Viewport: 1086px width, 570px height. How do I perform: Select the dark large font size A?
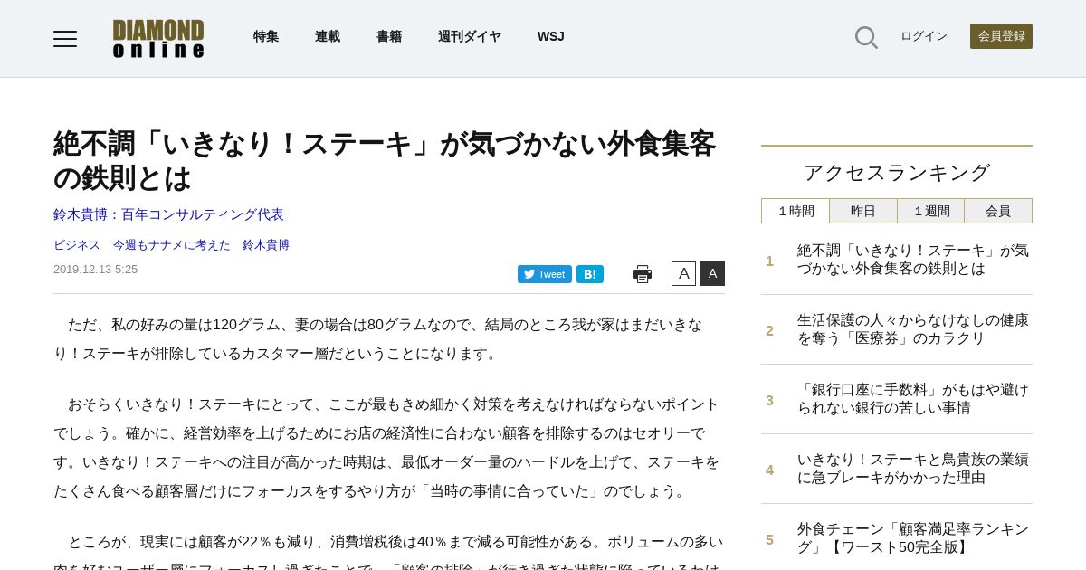(712, 273)
